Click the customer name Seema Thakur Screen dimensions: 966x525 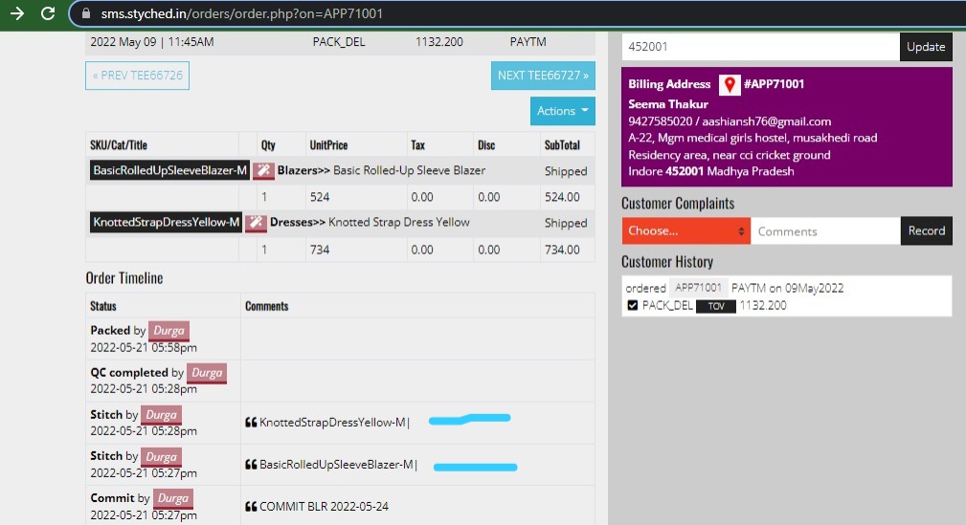pyautogui.click(x=668, y=104)
